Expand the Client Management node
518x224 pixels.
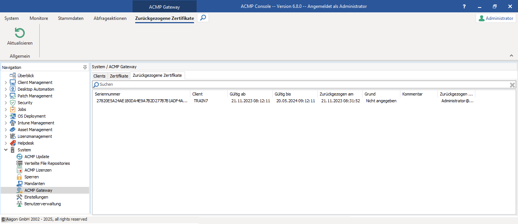coord(6,82)
